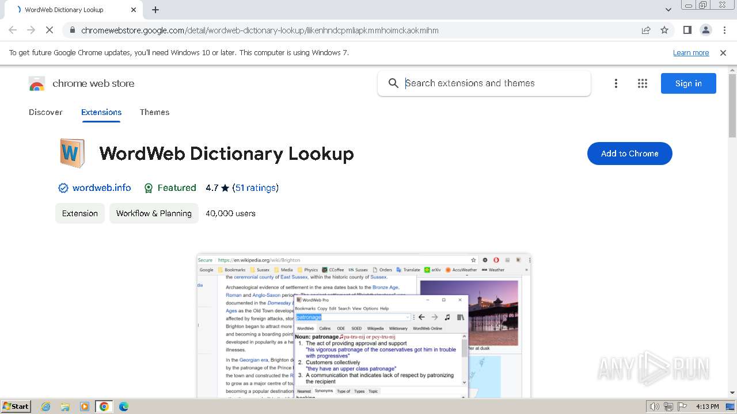
Task: Click the 4:13 PM clock
Action: point(708,407)
